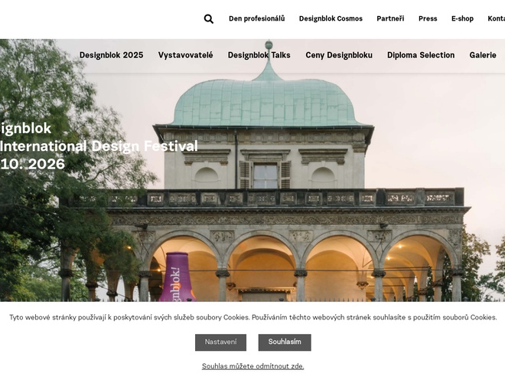The image size is (505, 383).
Task: Click the cookie refusal link
Action: point(252,366)
